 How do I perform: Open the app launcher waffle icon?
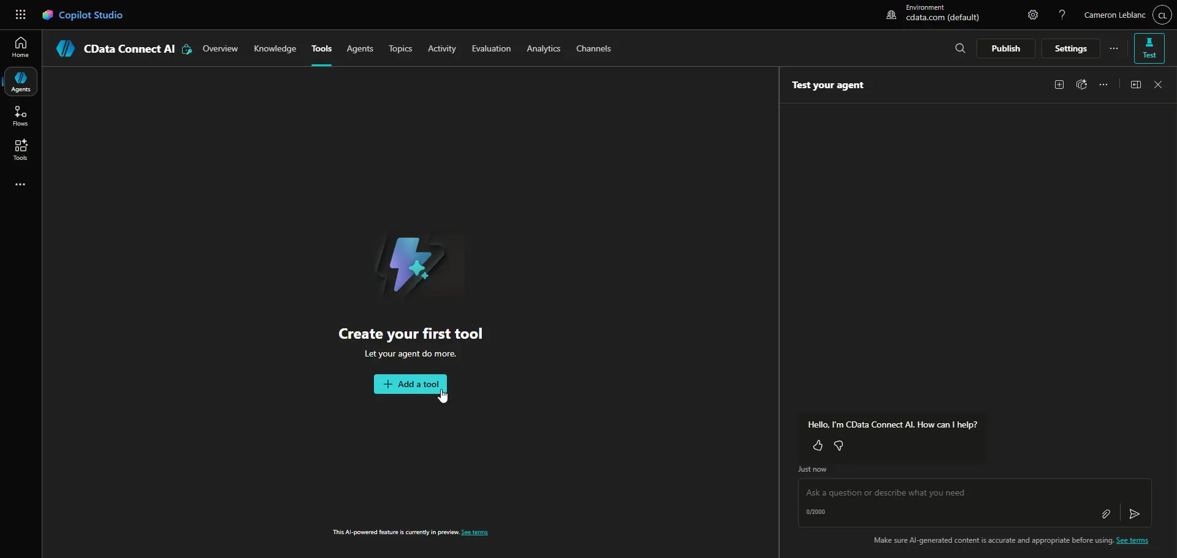click(20, 15)
